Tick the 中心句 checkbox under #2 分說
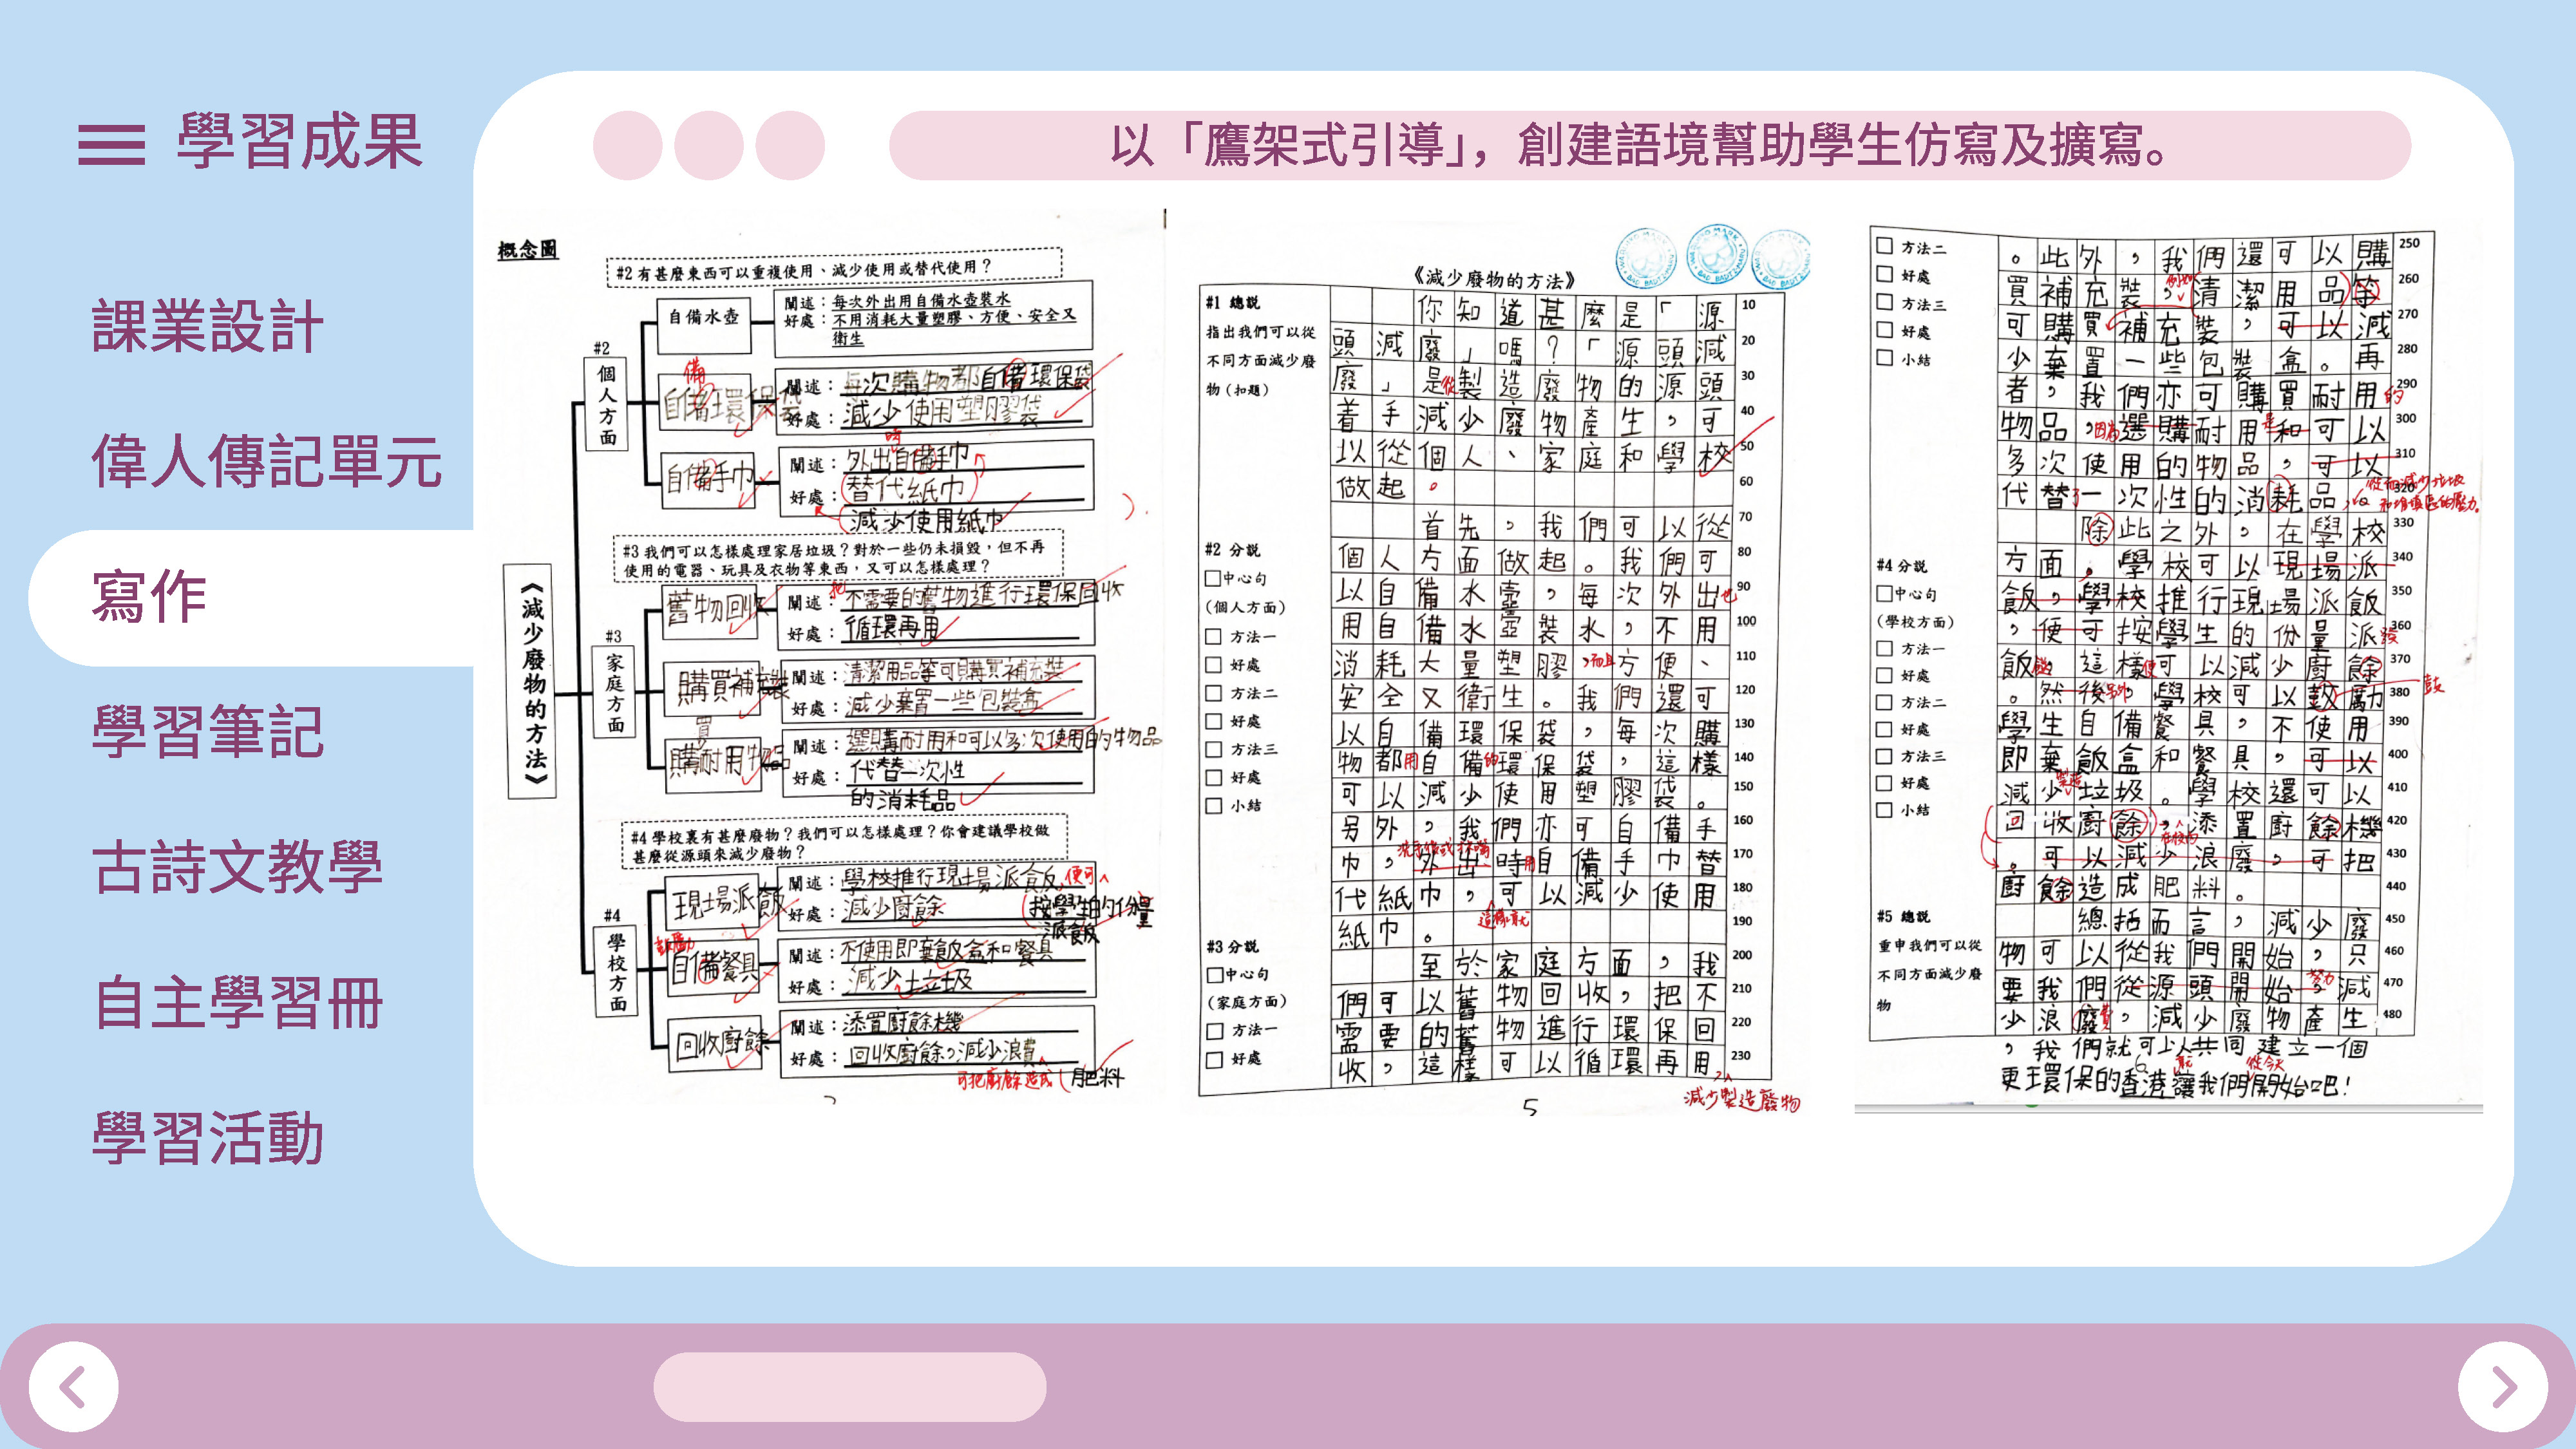The height and width of the screenshot is (1449, 2576). [1213, 578]
